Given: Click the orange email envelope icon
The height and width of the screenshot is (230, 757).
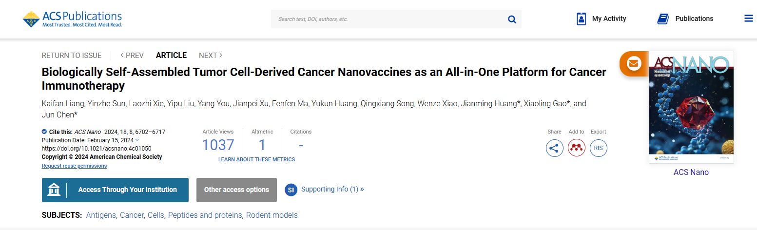Looking at the screenshot, I should coord(634,63).
